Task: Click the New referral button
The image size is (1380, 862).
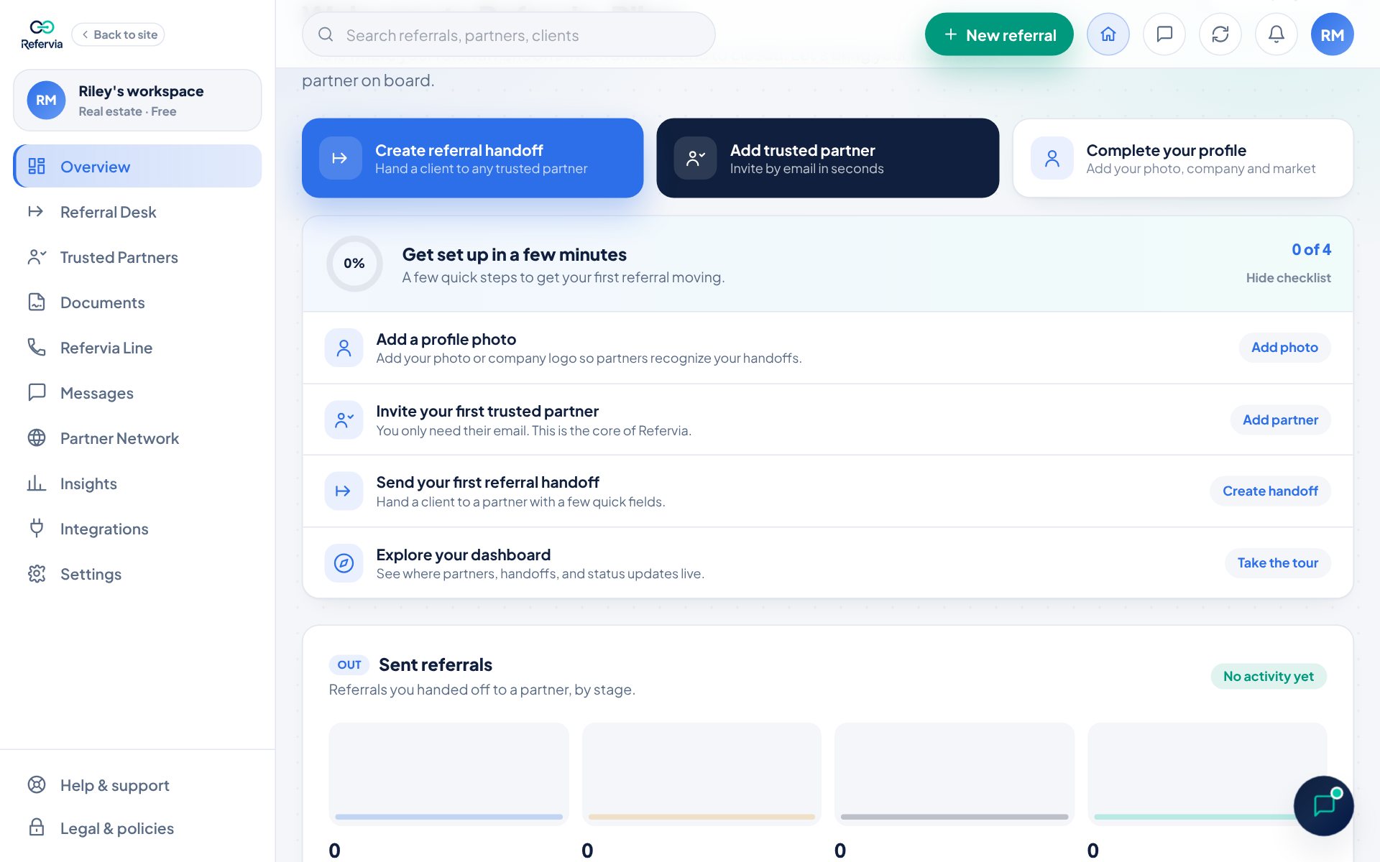Action: 999,34
